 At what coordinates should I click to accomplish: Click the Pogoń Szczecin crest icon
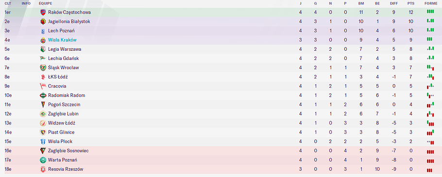[43, 104]
